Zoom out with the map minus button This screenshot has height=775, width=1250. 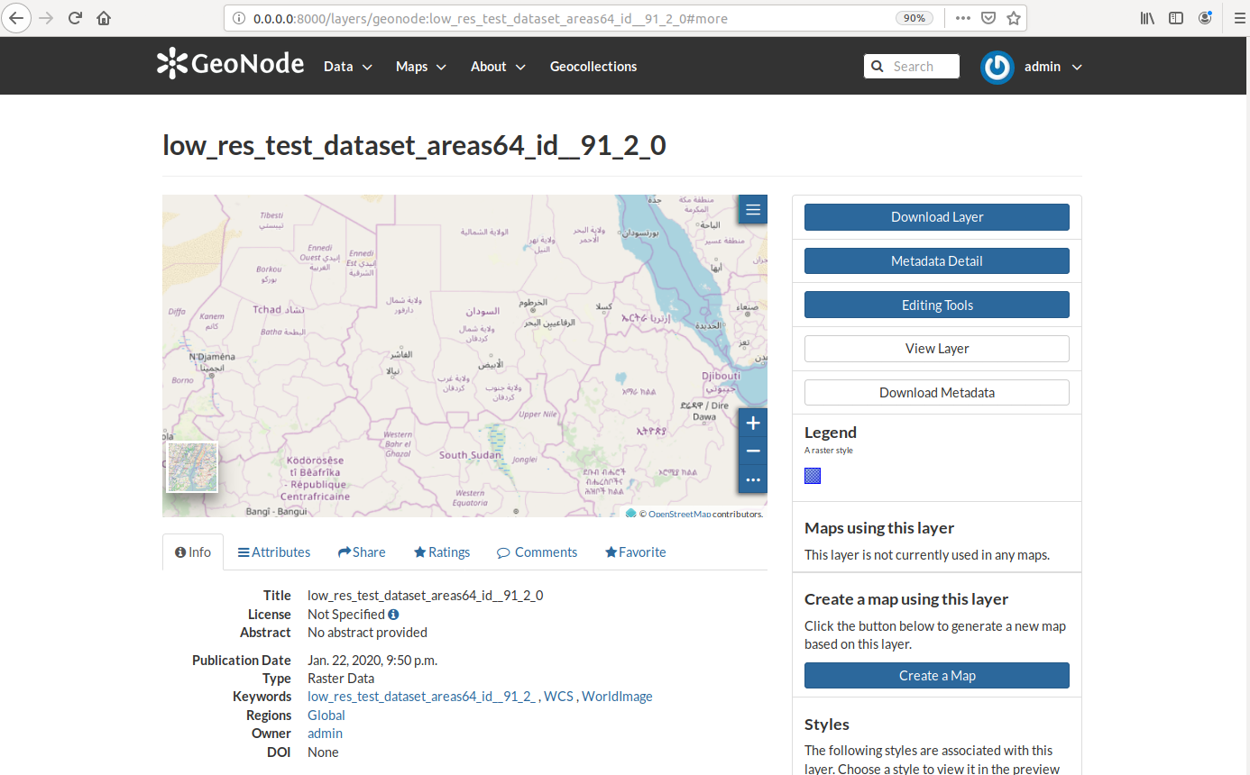(753, 451)
